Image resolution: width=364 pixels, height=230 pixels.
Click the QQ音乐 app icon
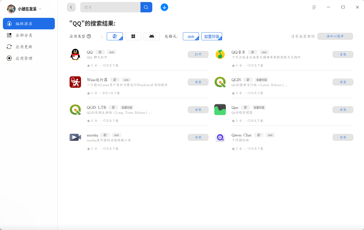[x=220, y=54]
